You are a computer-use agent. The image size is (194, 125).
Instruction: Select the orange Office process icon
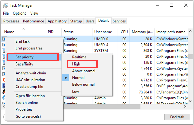4,80
